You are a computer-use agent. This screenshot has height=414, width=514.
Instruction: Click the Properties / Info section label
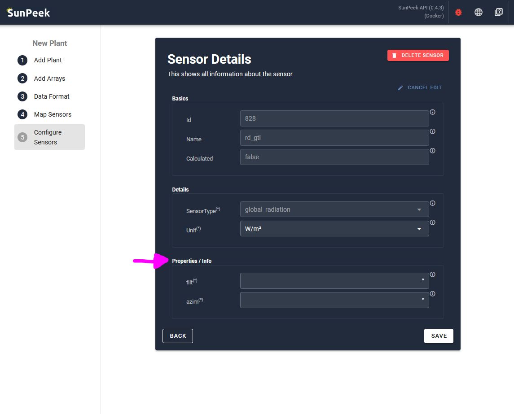coord(192,261)
